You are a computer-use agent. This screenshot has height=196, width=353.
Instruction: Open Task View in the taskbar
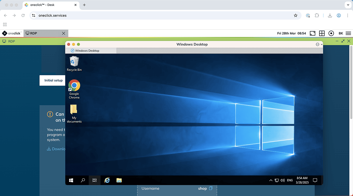[x=95, y=180]
